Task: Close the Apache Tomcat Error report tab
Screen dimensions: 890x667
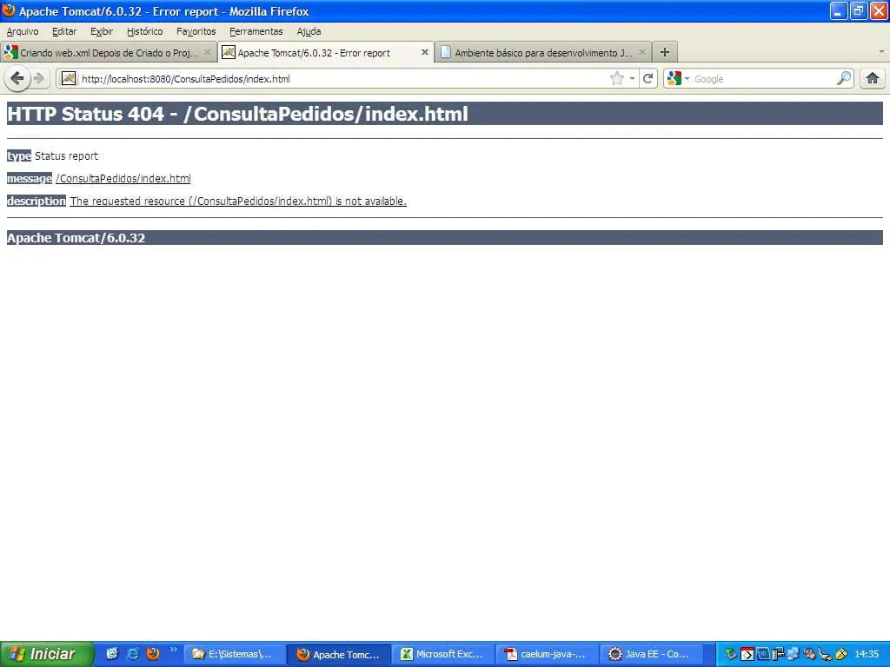Action: [x=424, y=52]
